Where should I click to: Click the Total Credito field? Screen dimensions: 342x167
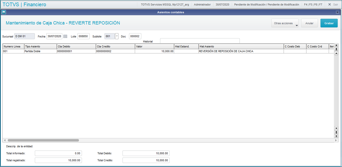point(146,160)
